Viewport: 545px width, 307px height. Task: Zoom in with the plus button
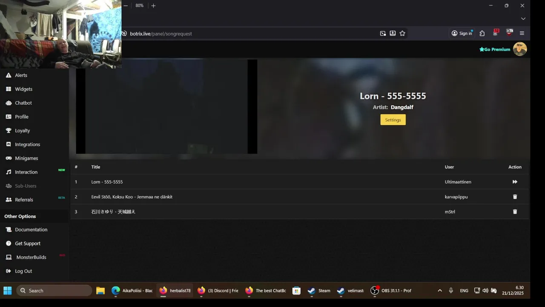pyautogui.click(x=153, y=6)
